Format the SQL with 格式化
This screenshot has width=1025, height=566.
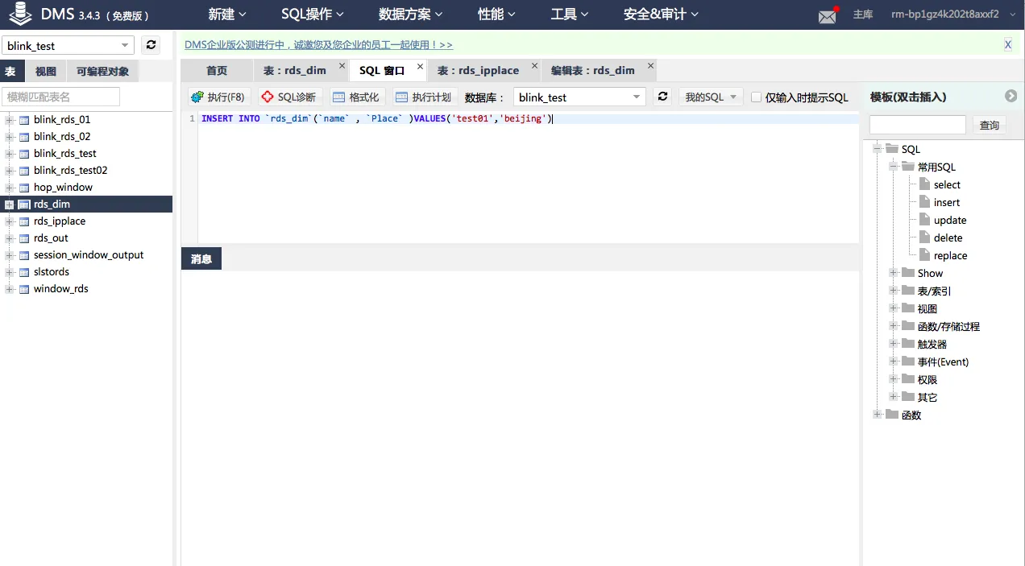355,97
